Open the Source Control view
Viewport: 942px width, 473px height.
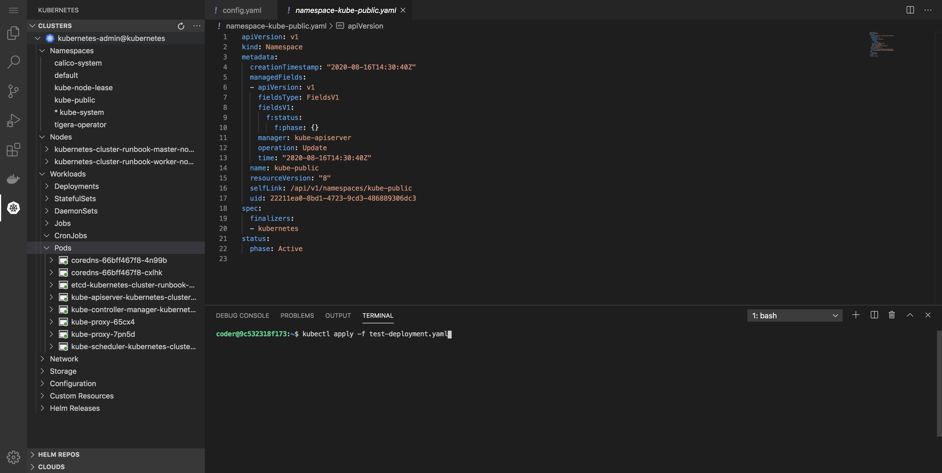coord(13,91)
